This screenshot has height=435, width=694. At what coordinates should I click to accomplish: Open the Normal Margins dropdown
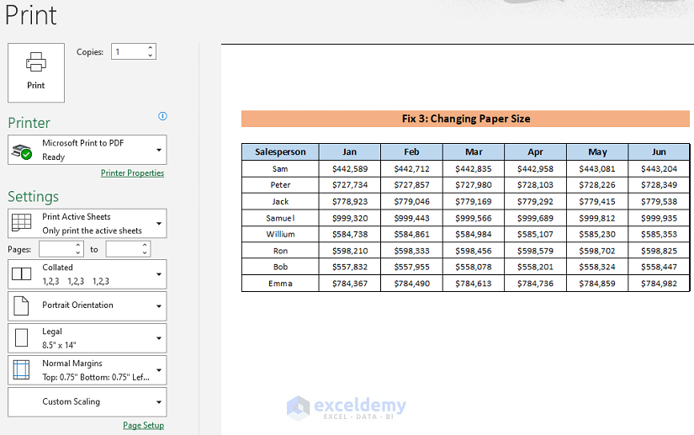(x=87, y=370)
